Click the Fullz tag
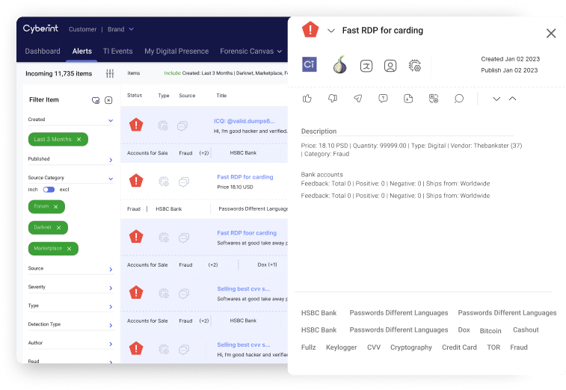This screenshot has height=390, width=566. (308, 347)
